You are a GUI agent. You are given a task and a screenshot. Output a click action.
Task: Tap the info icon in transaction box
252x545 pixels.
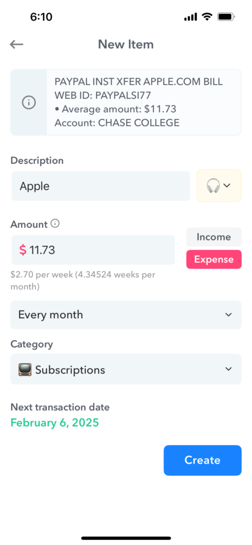click(x=29, y=103)
